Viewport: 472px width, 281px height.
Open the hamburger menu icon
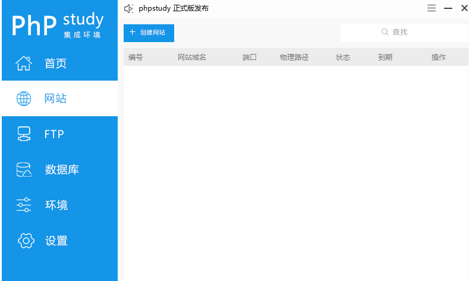coord(432,8)
